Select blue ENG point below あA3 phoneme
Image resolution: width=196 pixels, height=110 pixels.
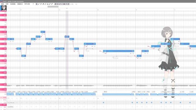coord(103,102)
